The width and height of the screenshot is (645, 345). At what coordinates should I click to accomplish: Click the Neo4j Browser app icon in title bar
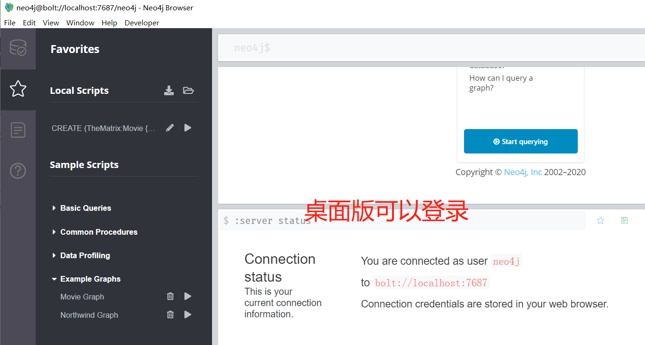[x=9, y=8]
